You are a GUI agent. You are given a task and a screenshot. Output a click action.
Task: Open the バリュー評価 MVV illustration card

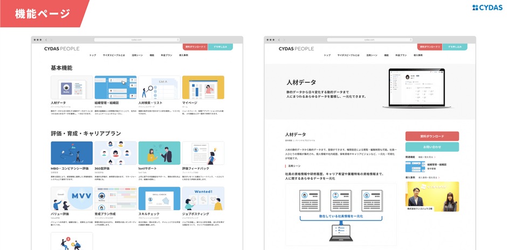(x=72, y=198)
